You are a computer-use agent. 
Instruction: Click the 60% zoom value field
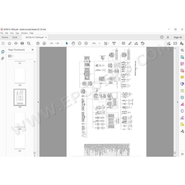[x=94, y=43]
